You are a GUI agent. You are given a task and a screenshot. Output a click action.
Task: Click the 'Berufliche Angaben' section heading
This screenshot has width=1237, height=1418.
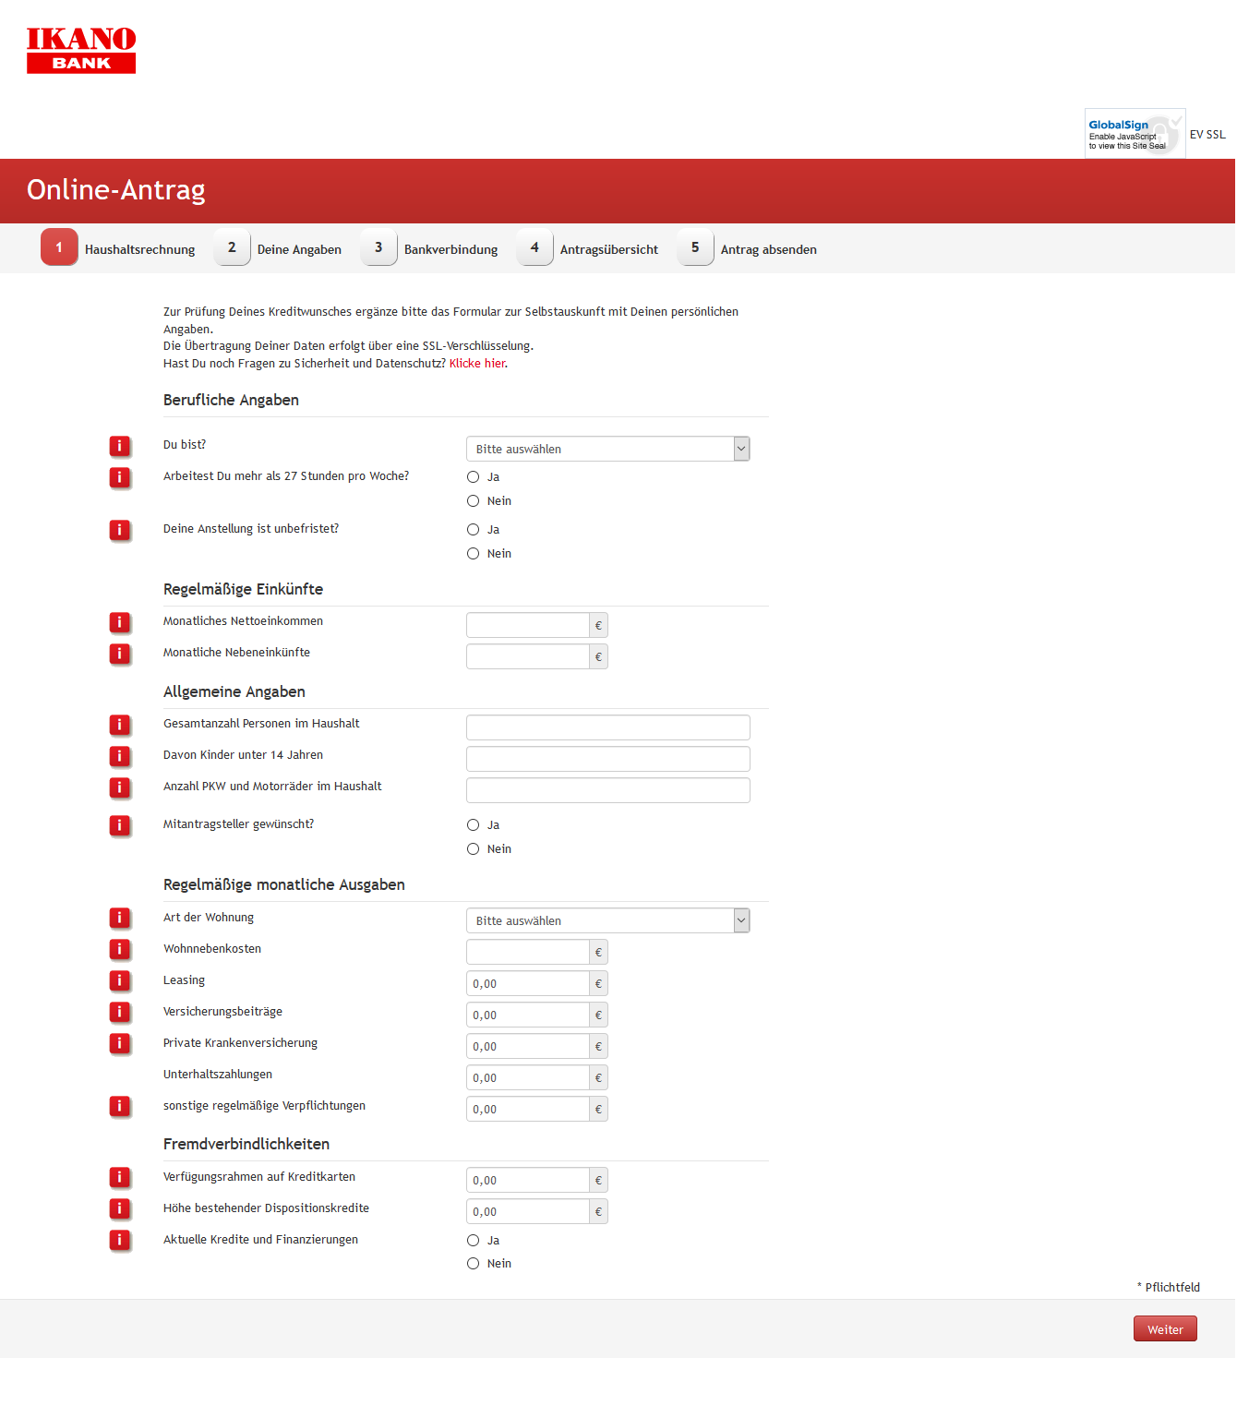(231, 400)
